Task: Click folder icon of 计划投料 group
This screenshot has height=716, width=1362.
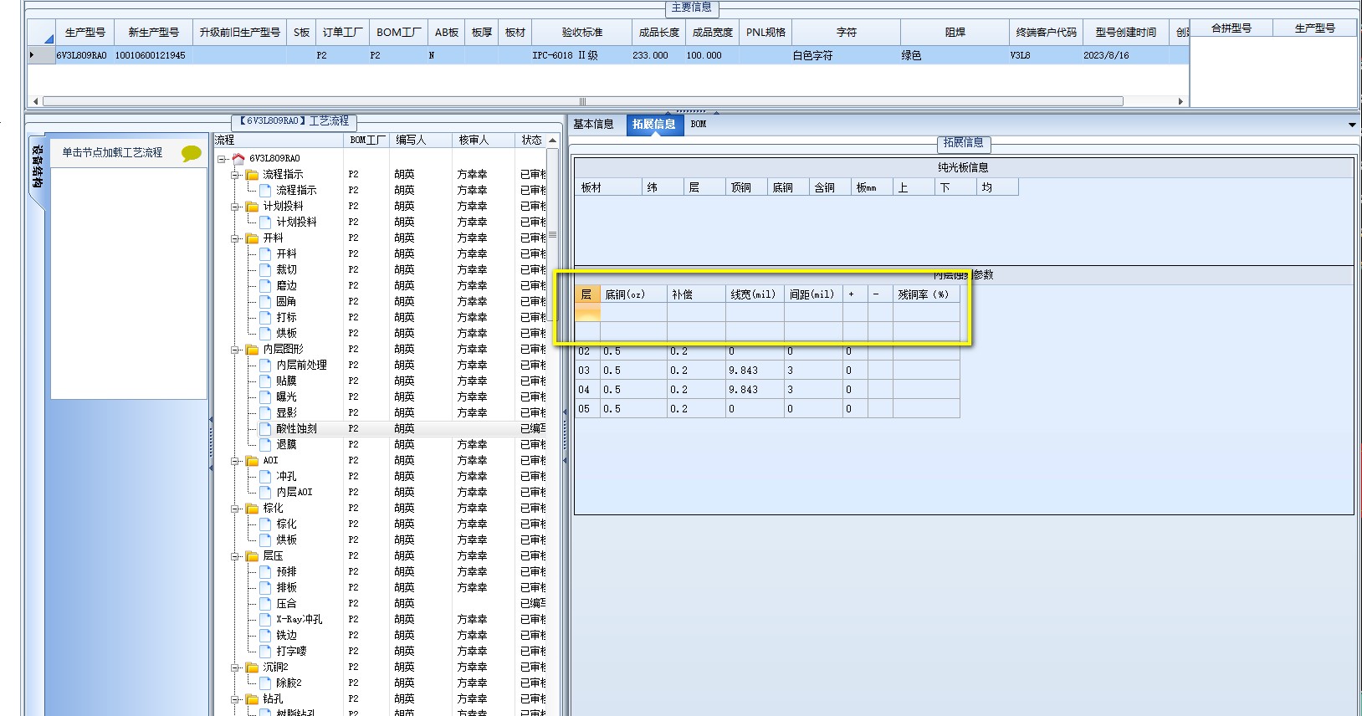Action: pyautogui.click(x=252, y=206)
